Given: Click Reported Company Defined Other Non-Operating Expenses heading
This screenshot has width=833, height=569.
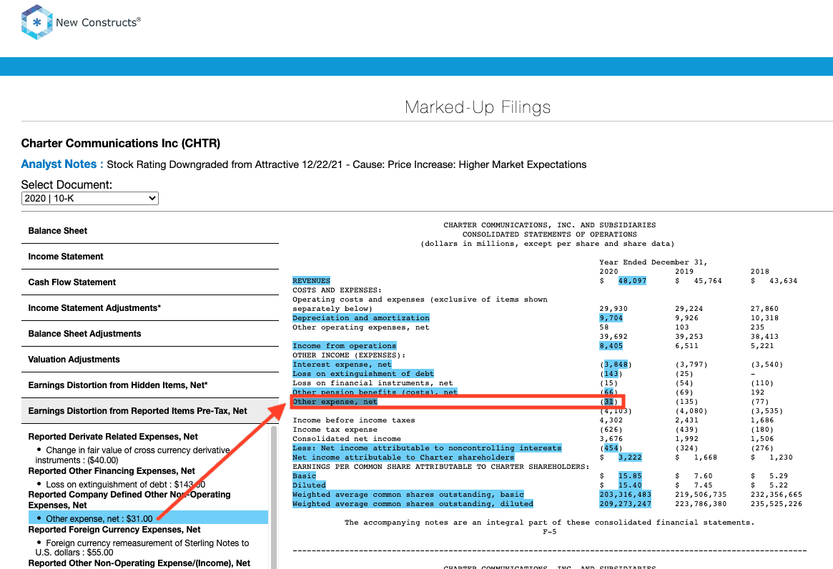Looking at the screenshot, I should [129, 500].
